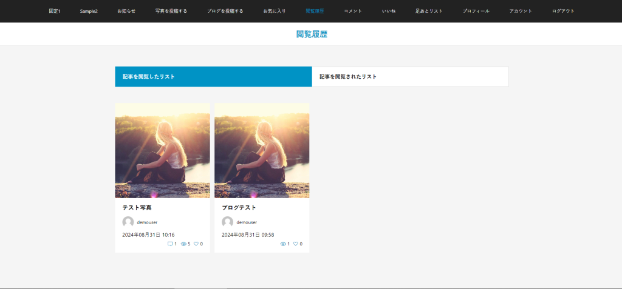Click demouser name under テスト写真
The height and width of the screenshot is (289, 622).
(147, 222)
